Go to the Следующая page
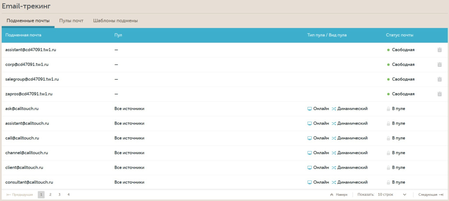449x201 pixels. [431, 195]
